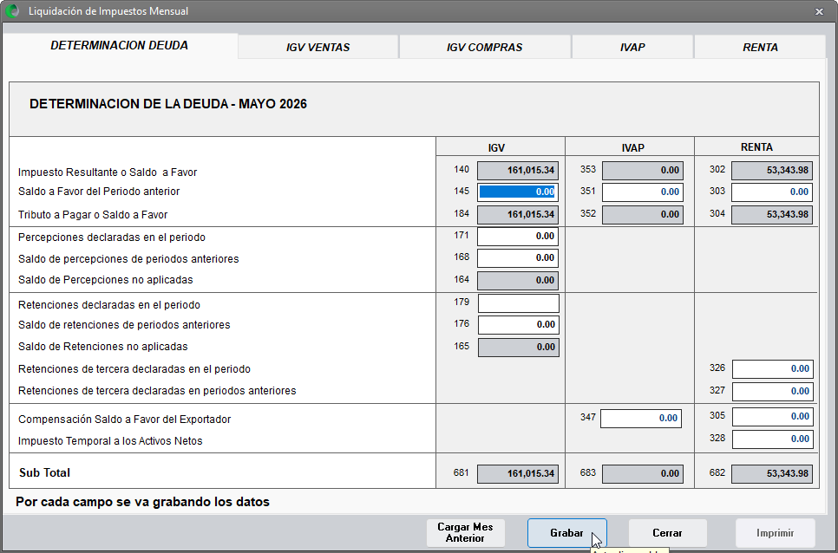Close the Liquidación de Impuestos Mensual window

click(819, 11)
